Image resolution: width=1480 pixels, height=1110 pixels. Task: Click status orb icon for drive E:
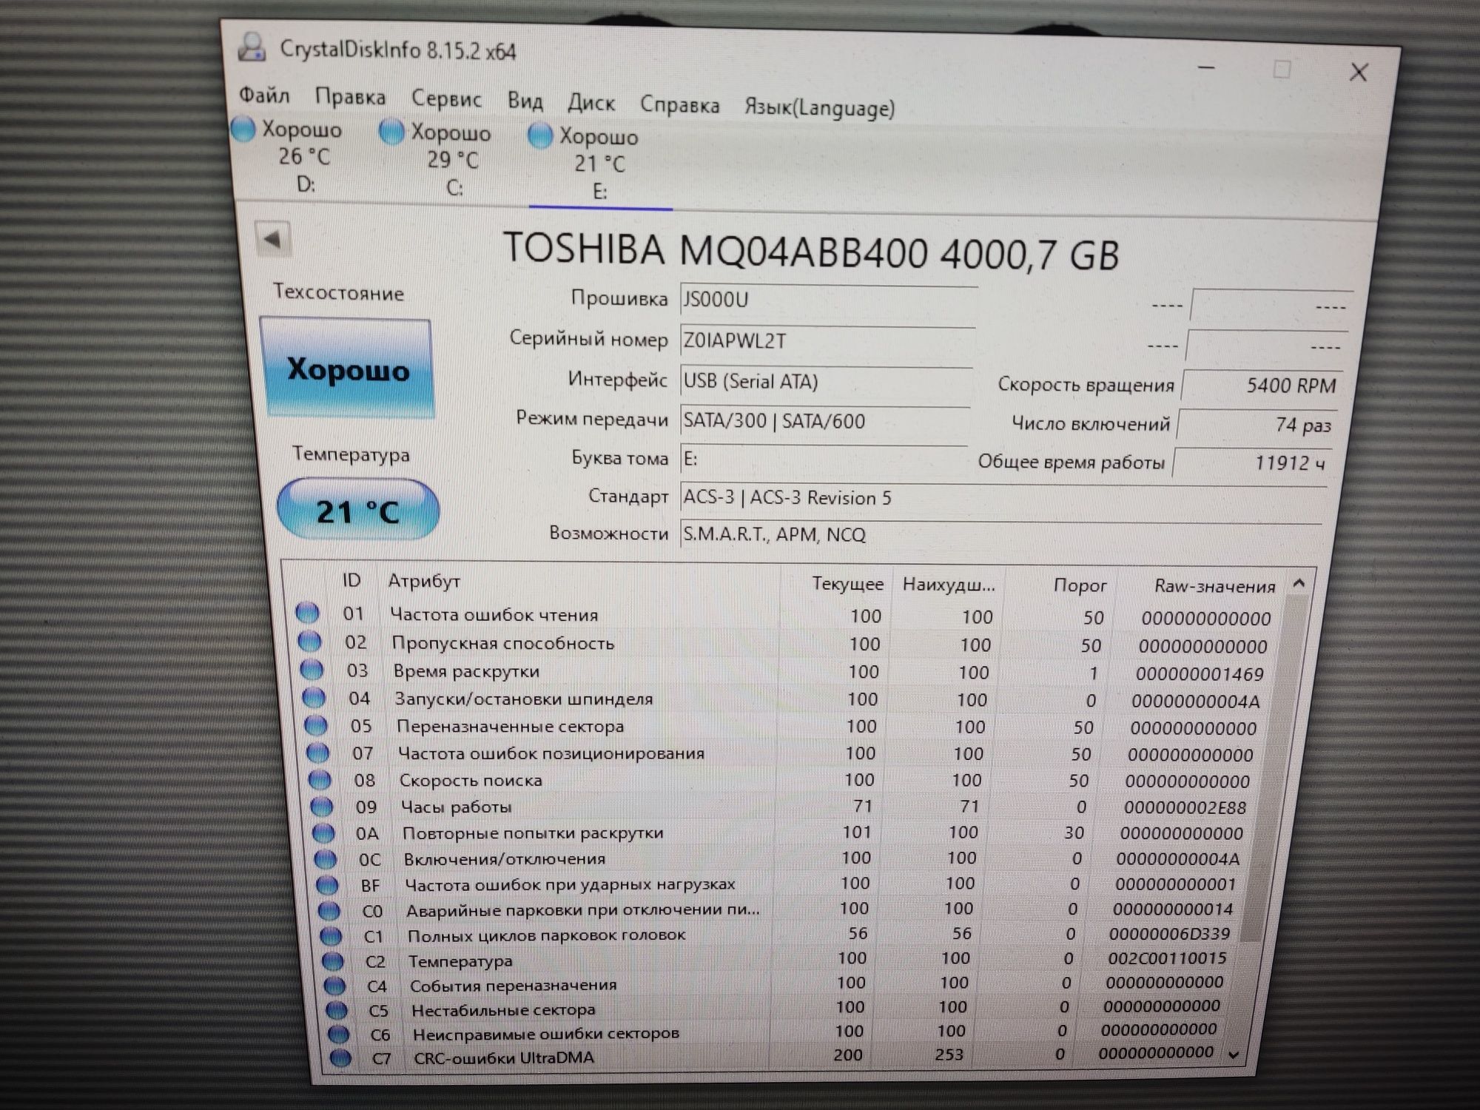pyautogui.click(x=540, y=136)
